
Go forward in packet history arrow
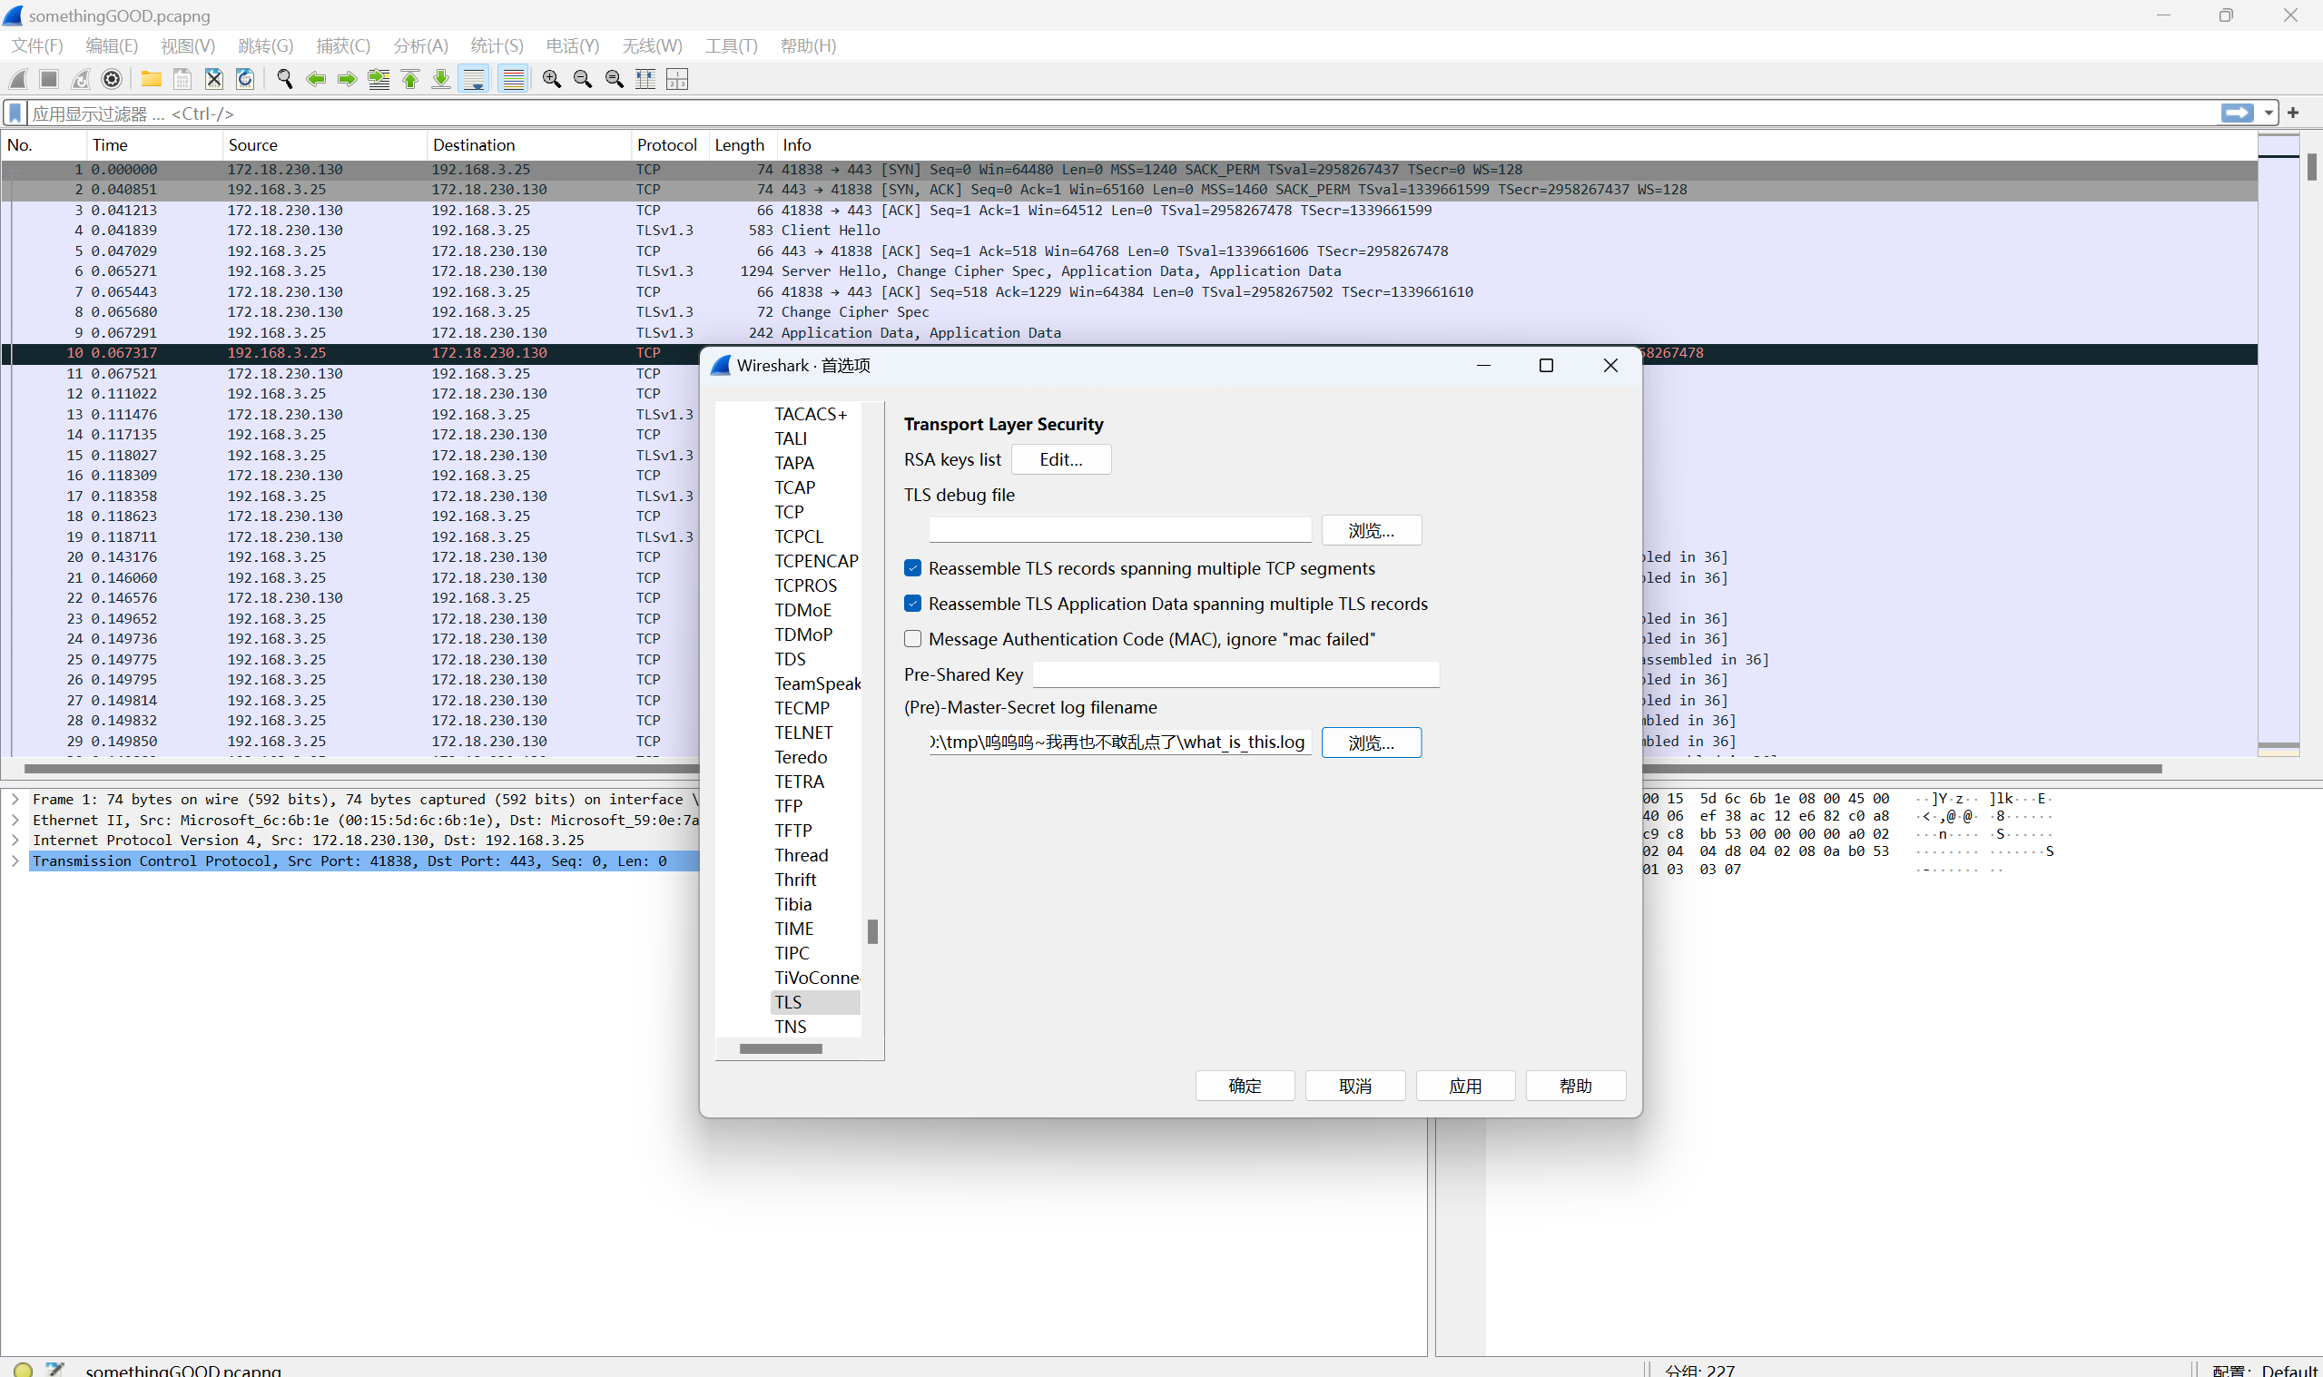(x=347, y=79)
